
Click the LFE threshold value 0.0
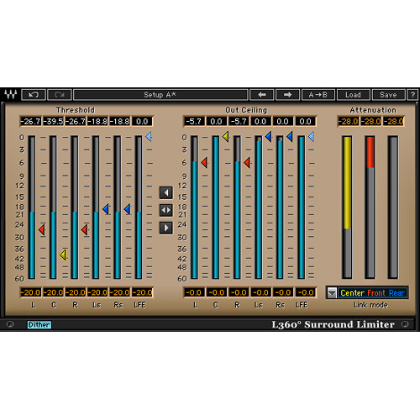(x=142, y=121)
